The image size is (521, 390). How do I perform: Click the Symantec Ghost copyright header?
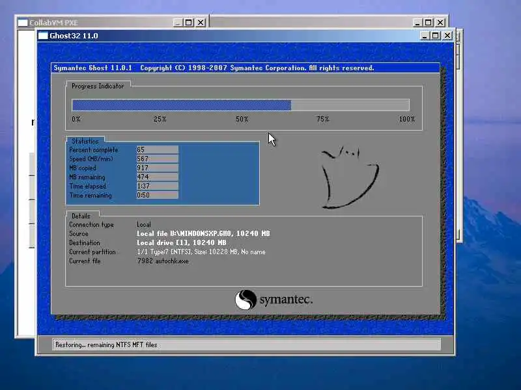pyautogui.click(x=214, y=68)
